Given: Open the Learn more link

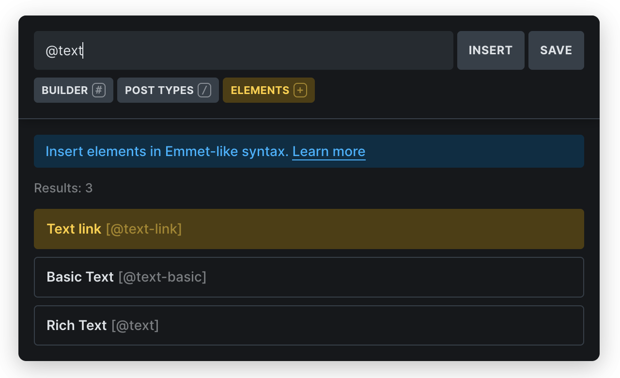Looking at the screenshot, I should (x=328, y=152).
